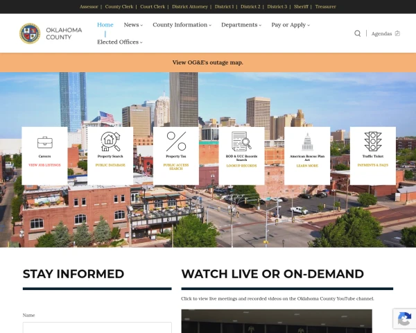The image size is (416, 333).
Task: Click the search magnifier icon
Action: 357,33
